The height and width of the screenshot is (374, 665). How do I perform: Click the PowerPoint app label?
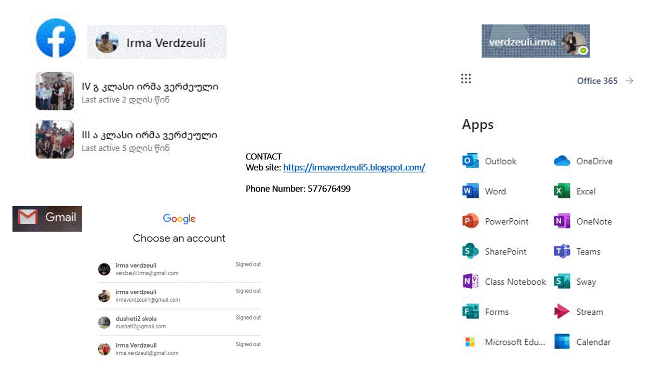click(507, 222)
